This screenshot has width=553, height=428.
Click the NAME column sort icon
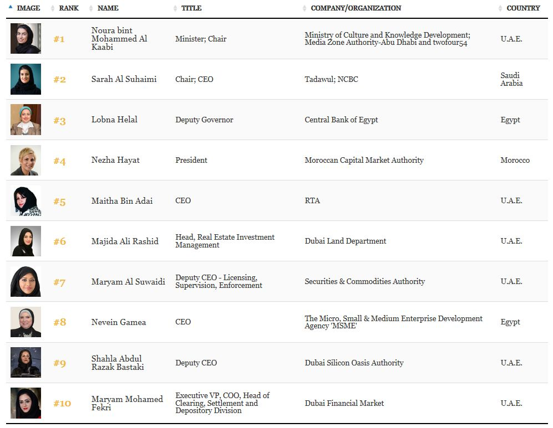tap(91, 8)
